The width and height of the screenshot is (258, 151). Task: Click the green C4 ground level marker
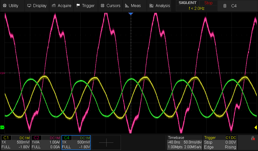[2, 127]
